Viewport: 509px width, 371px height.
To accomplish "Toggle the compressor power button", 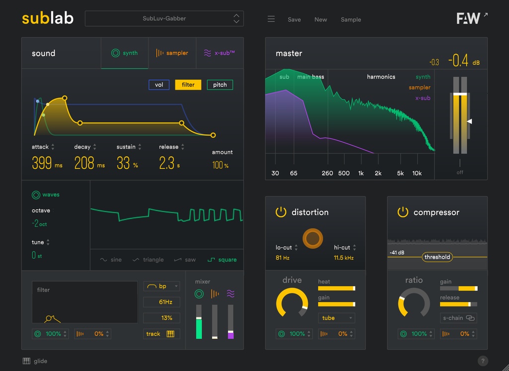I will [403, 212].
